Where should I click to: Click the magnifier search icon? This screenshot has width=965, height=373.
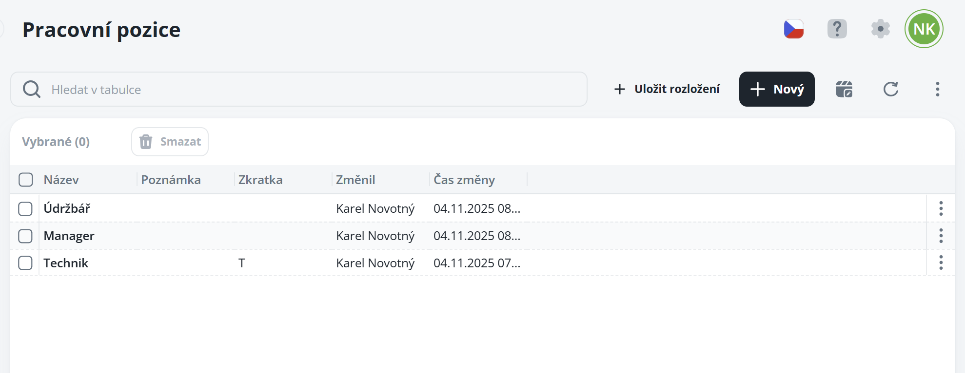pos(32,89)
